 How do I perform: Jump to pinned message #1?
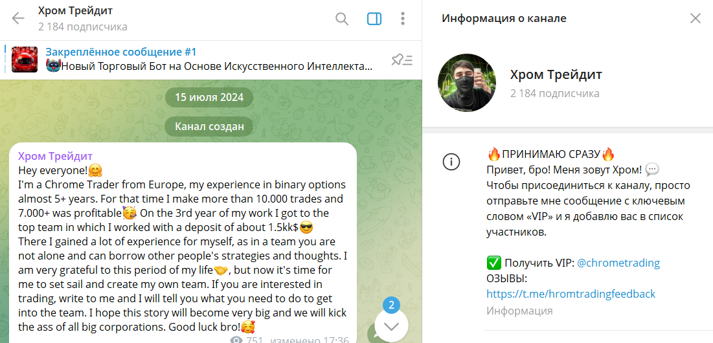[x=209, y=60]
